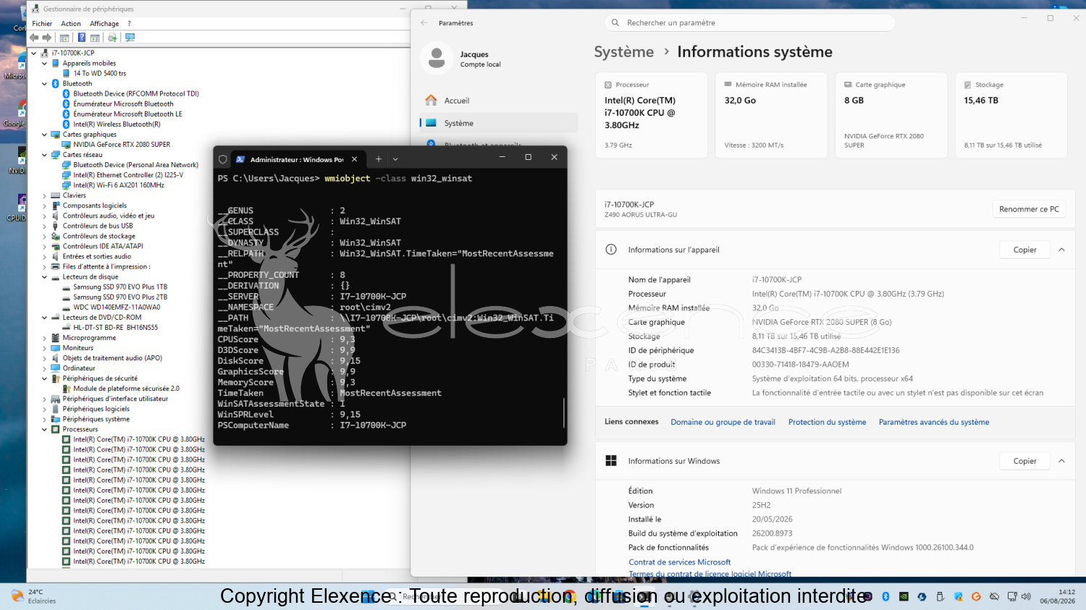Click the search magnifier icon in Paramètres
Viewport: 1086px width, 610px height.
[615, 23]
